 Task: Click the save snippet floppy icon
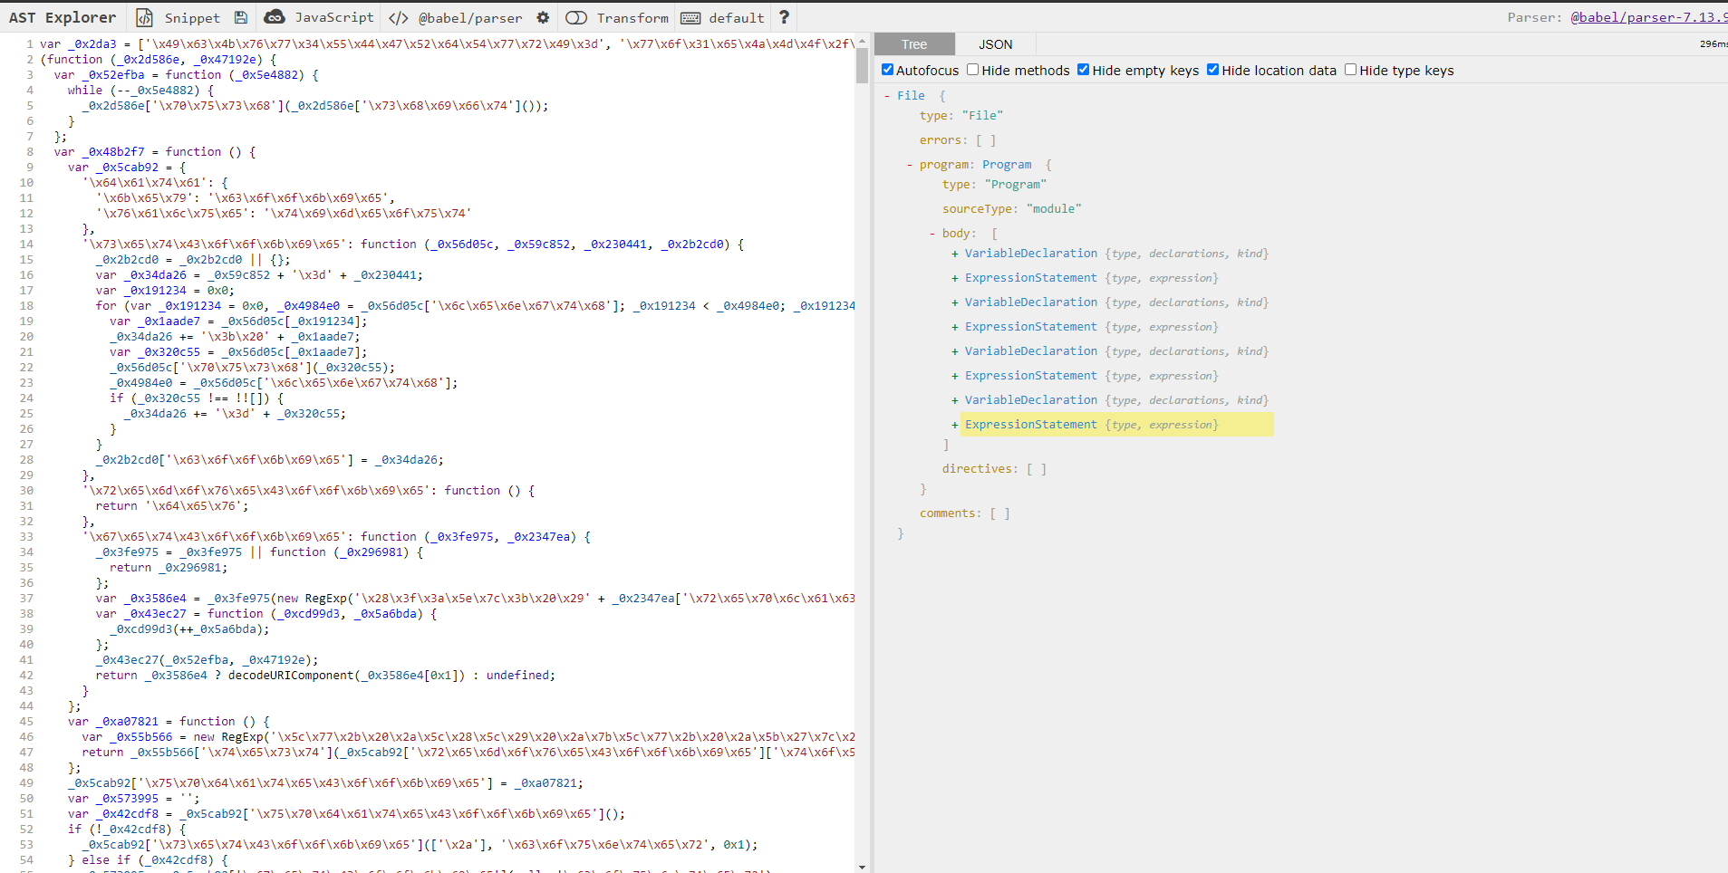tap(240, 17)
